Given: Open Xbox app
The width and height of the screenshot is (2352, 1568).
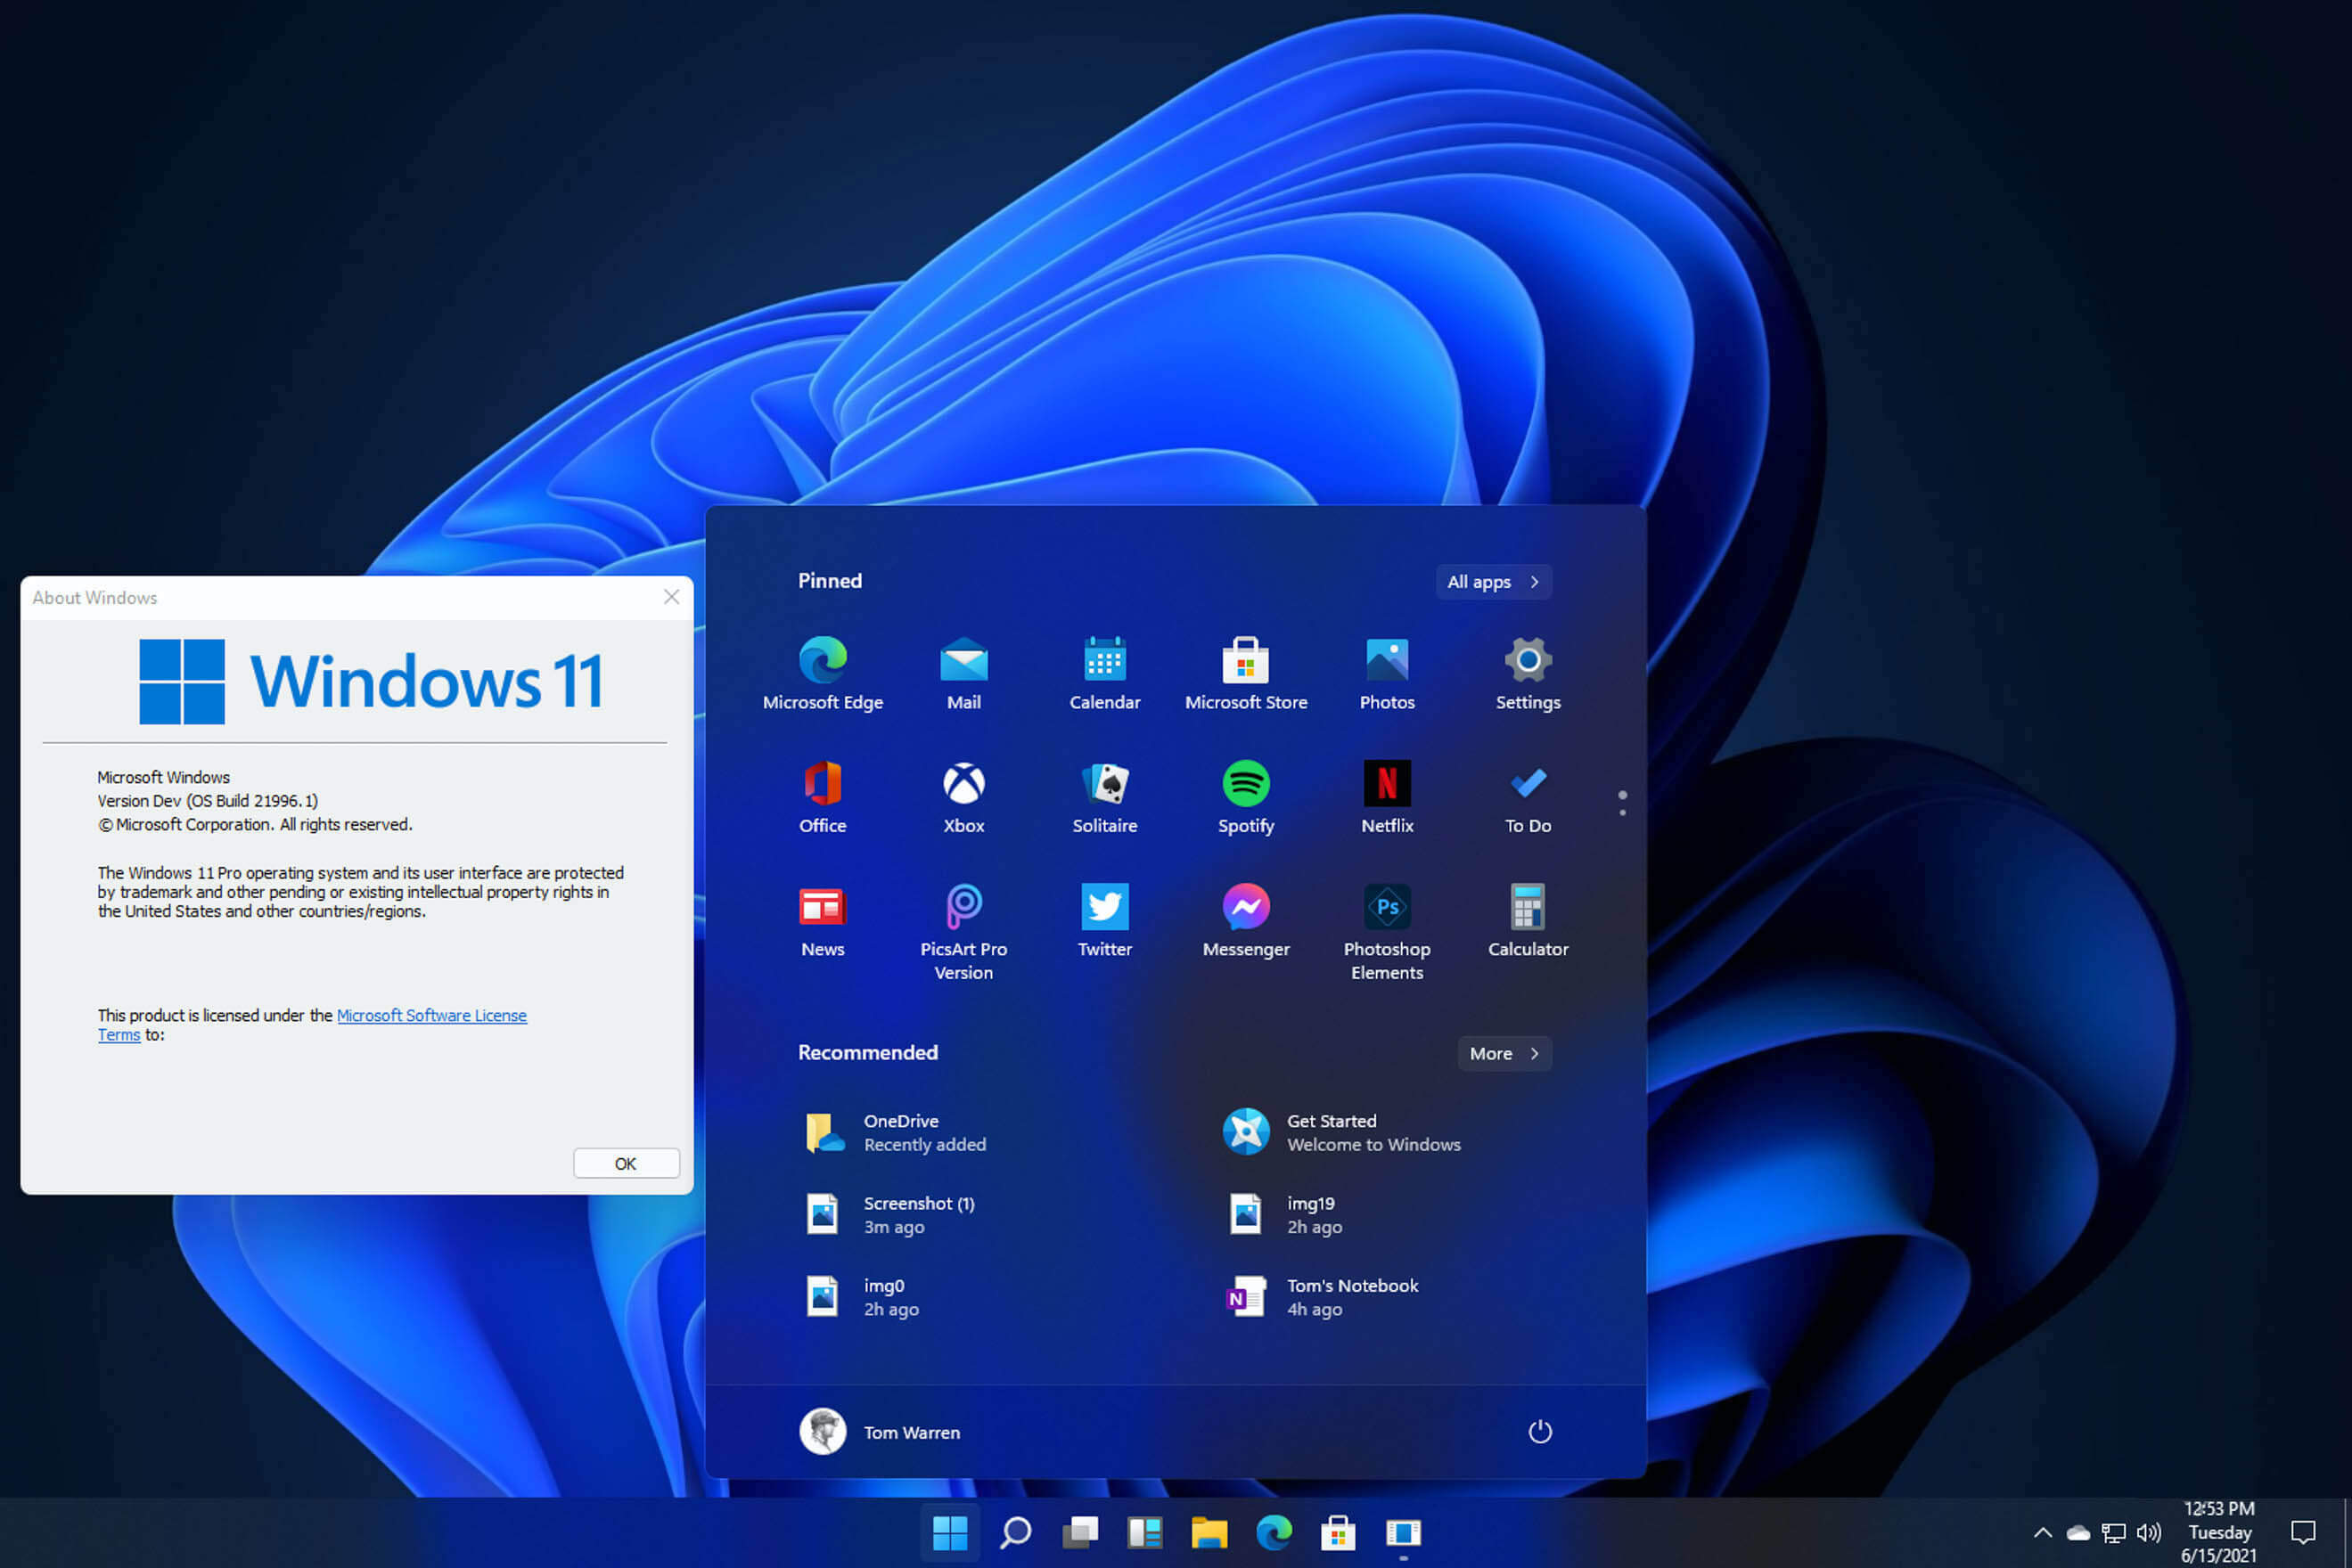Looking at the screenshot, I should [963, 788].
